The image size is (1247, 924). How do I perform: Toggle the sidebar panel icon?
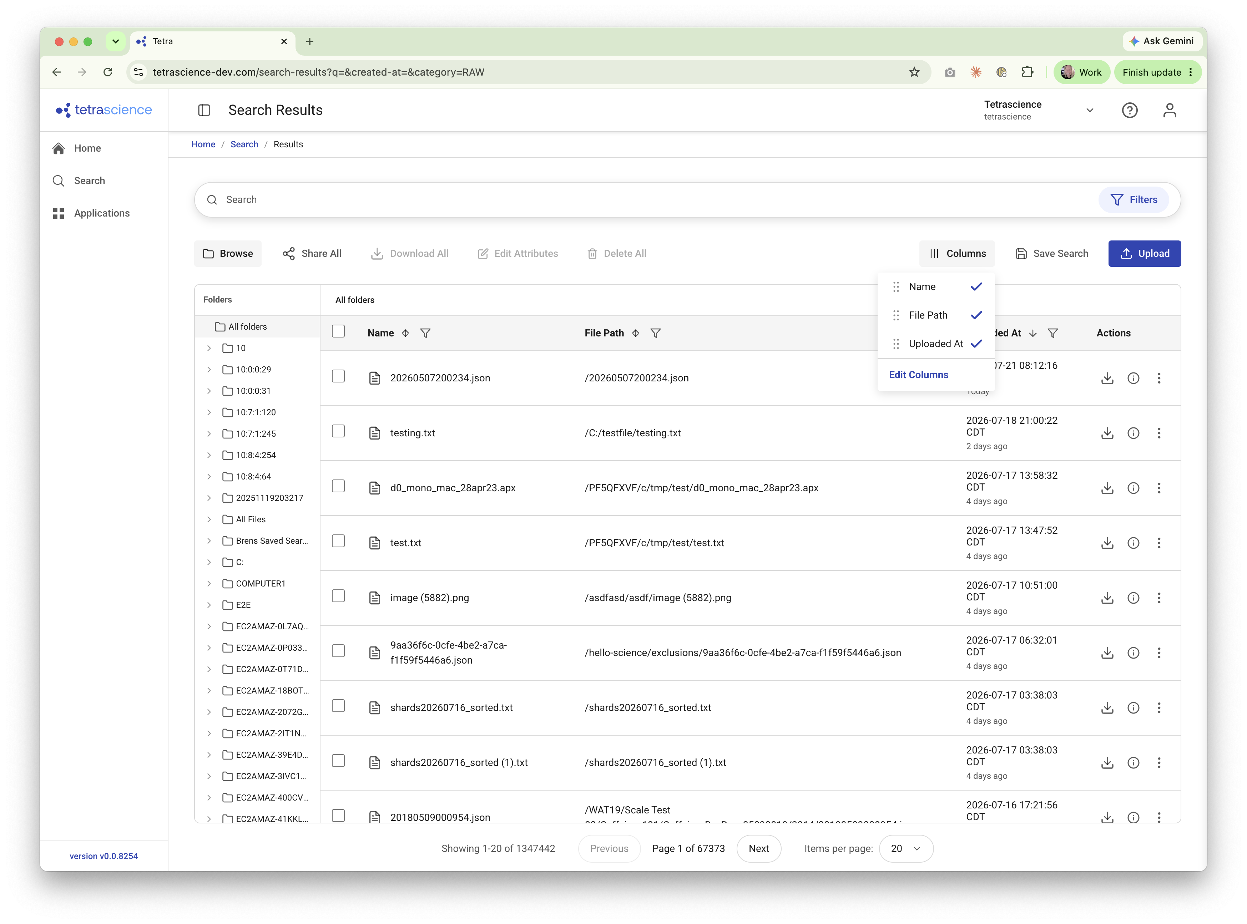[204, 110]
